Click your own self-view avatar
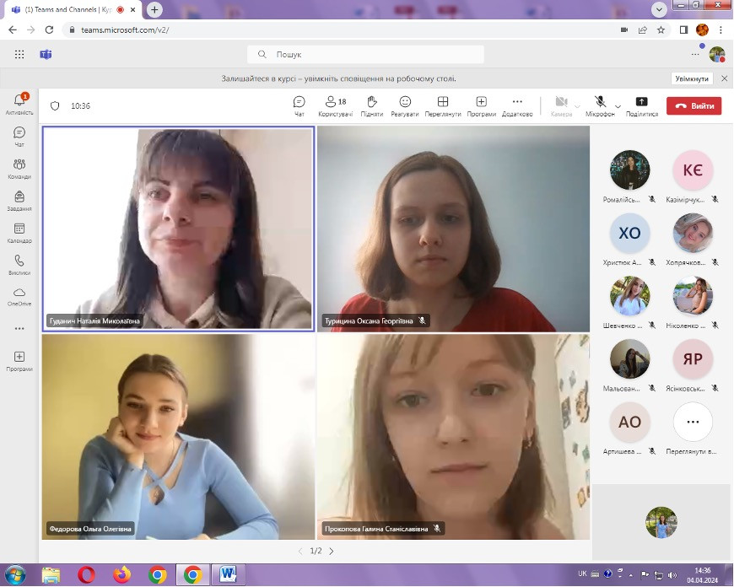The height and width of the screenshot is (587, 734). coord(661,522)
